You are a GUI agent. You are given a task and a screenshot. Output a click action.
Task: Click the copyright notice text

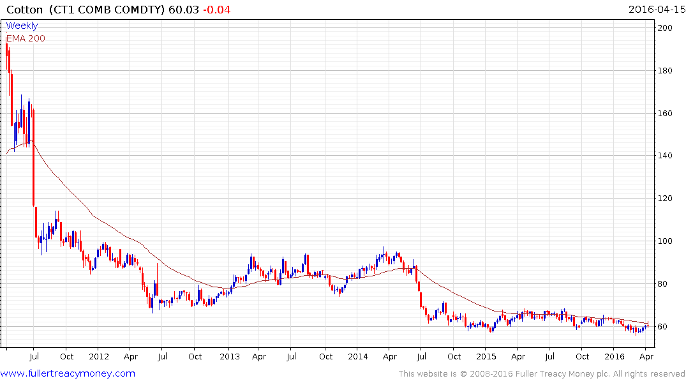pyautogui.click(x=542, y=374)
